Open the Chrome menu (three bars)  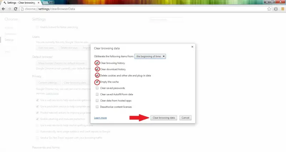(x=282, y=9)
